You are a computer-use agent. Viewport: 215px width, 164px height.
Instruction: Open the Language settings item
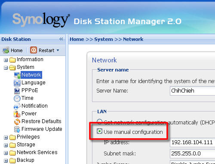point(34,83)
